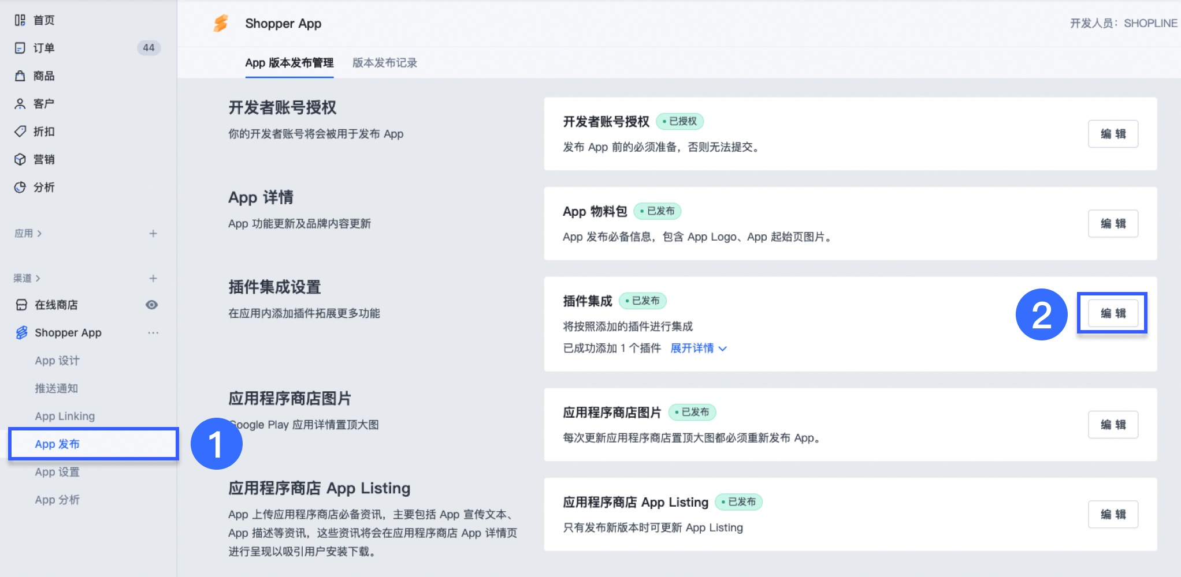Click the orders count badge 44

[148, 48]
